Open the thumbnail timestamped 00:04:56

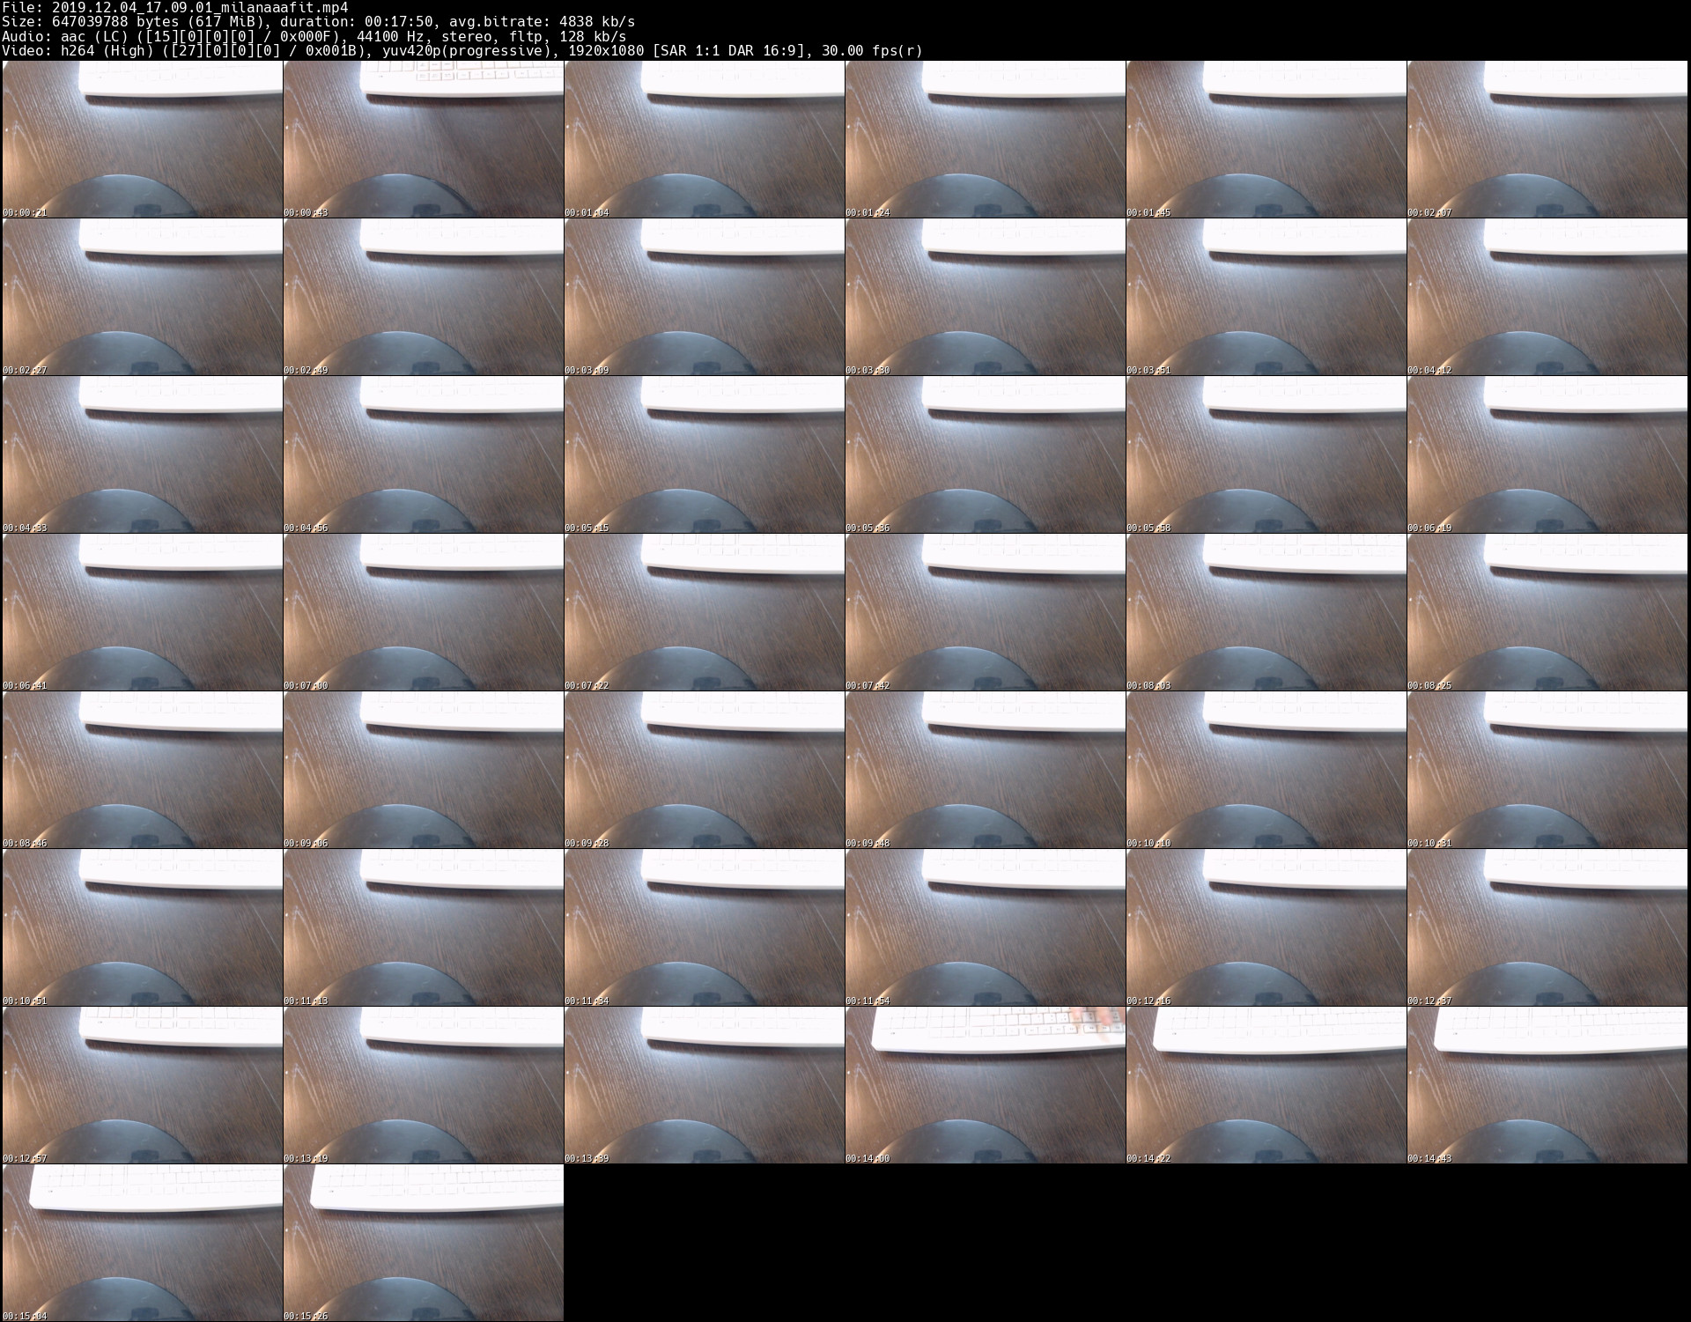tap(423, 454)
